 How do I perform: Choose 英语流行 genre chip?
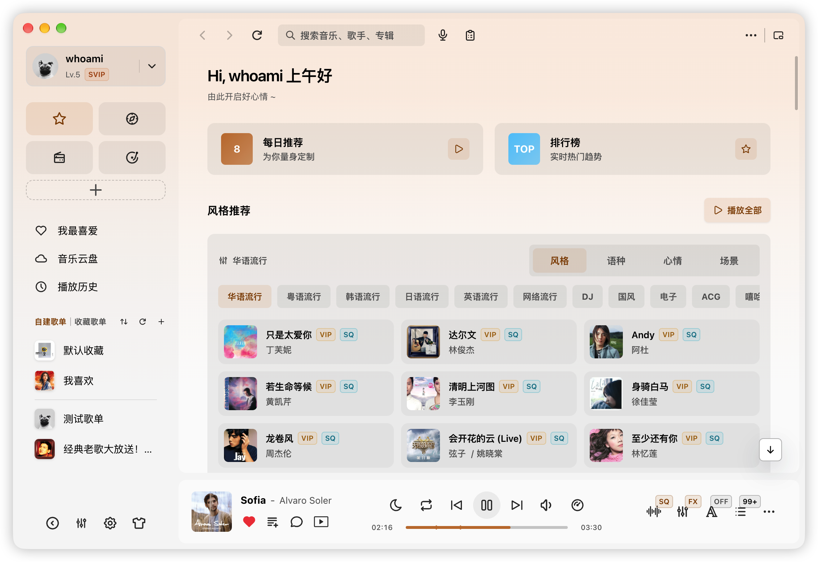(481, 296)
